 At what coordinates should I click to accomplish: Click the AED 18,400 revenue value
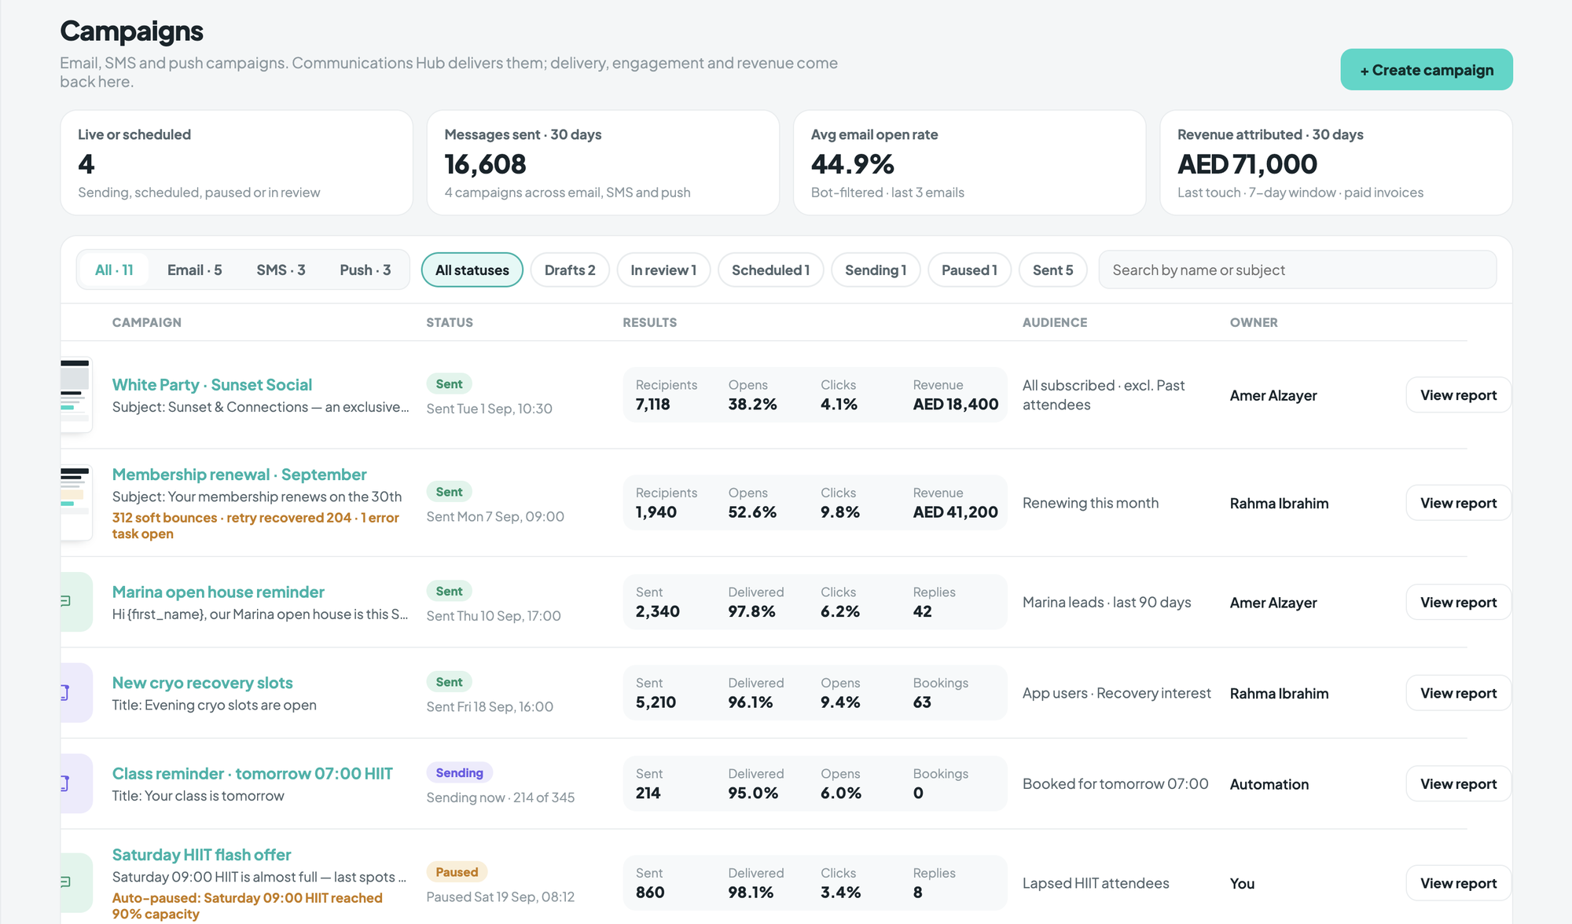click(955, 404)
